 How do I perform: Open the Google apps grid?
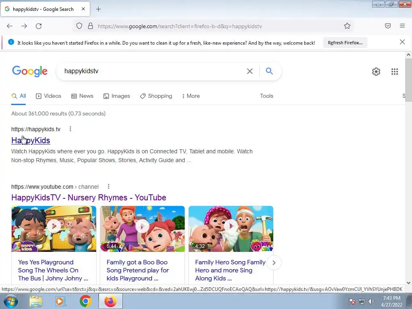395,72
